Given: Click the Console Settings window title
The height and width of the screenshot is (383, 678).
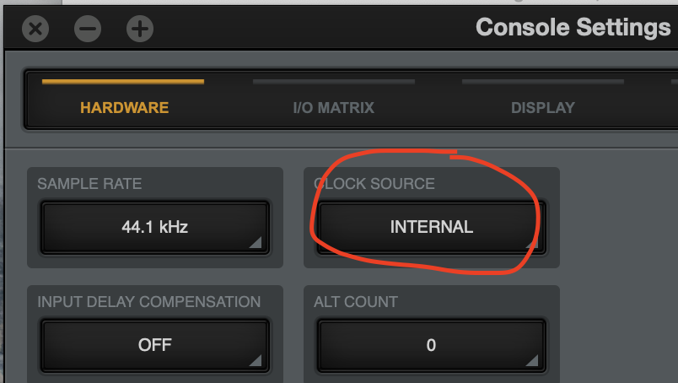Looking at the screenshot, I should pos(573,27).
